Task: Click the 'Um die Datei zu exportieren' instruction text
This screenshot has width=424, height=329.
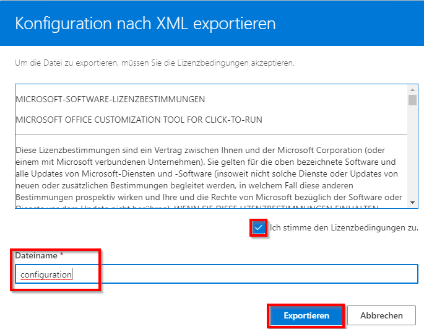Action: point(155,63)
